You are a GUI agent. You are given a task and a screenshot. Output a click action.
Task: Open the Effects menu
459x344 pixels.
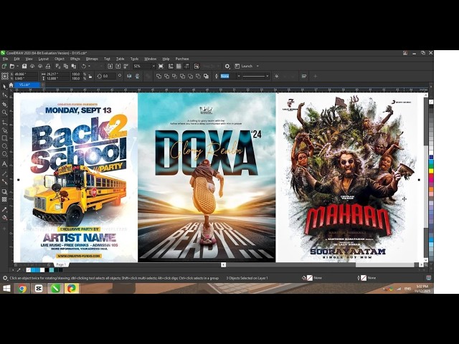click(x=75, y=59)
